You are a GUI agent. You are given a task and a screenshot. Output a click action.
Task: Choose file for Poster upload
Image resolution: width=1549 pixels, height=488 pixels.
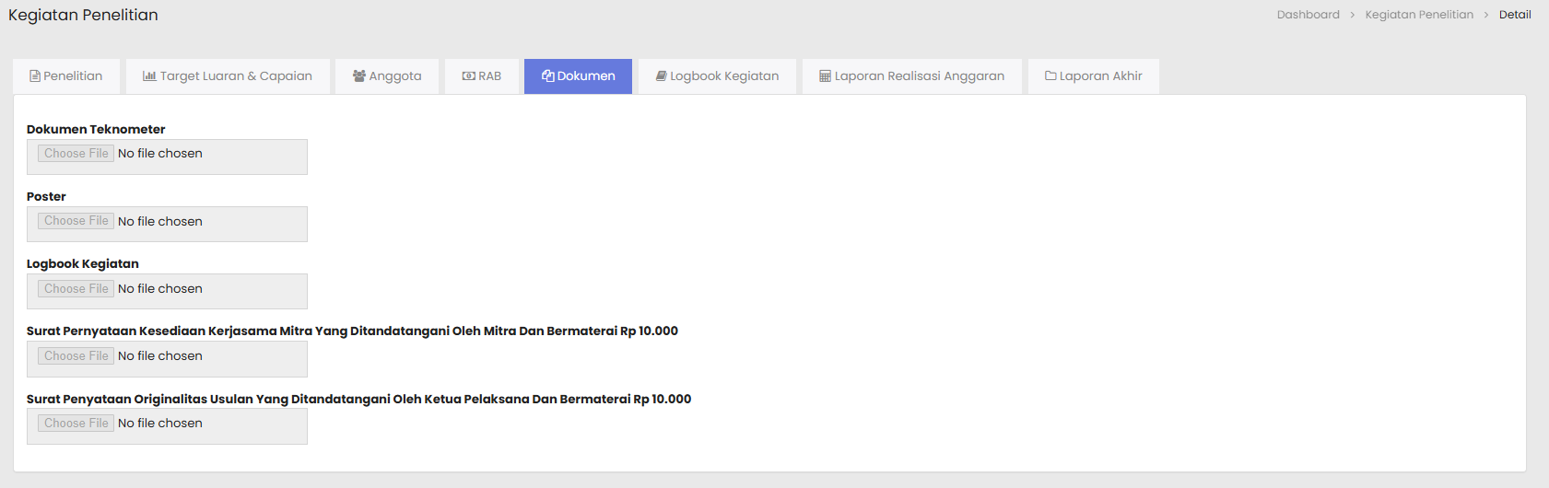(x=76, y=221)
